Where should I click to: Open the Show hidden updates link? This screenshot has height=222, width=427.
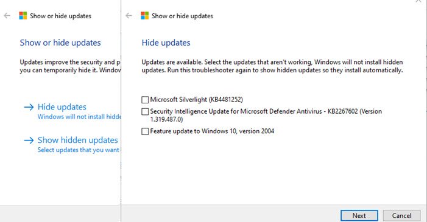point(77,140)
